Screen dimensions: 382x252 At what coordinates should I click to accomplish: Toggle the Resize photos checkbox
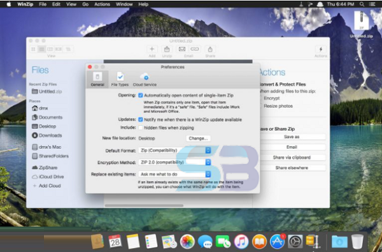coord(261,106)
